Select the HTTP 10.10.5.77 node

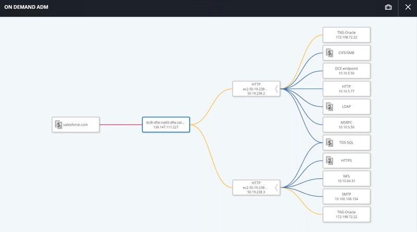click(x=346, y=89)
